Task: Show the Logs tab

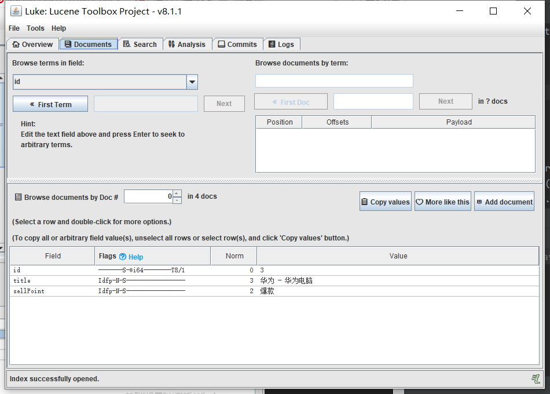Action: click(x=281, y=44)
